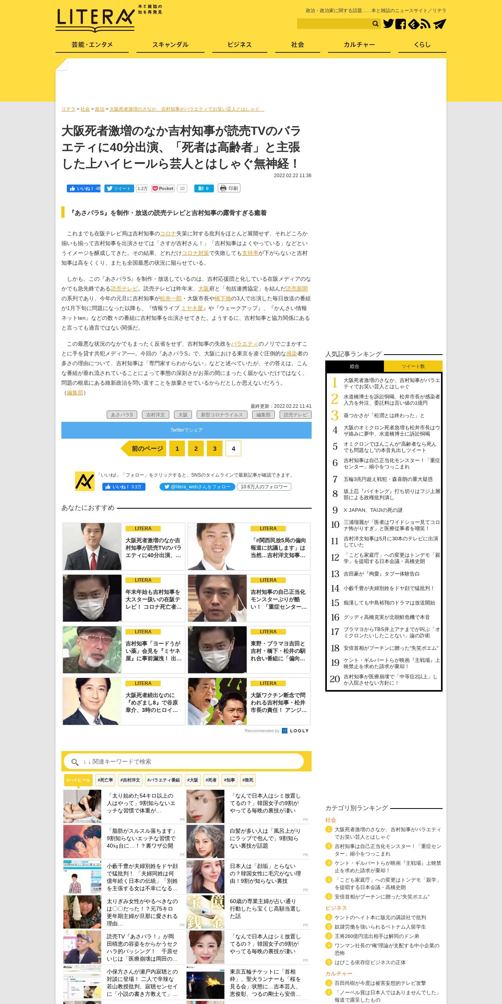
Task: Open the Feedly icon in header
Action: [413, 24]
